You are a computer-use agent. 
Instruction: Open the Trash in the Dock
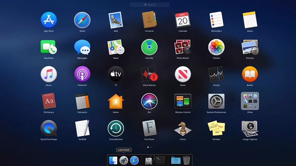pyautogui.click(x=186, y=160)
